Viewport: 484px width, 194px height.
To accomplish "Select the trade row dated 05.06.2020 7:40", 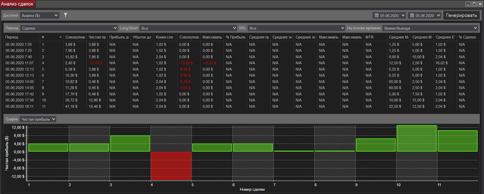I will pyautogui.click(x=242, y=57).
